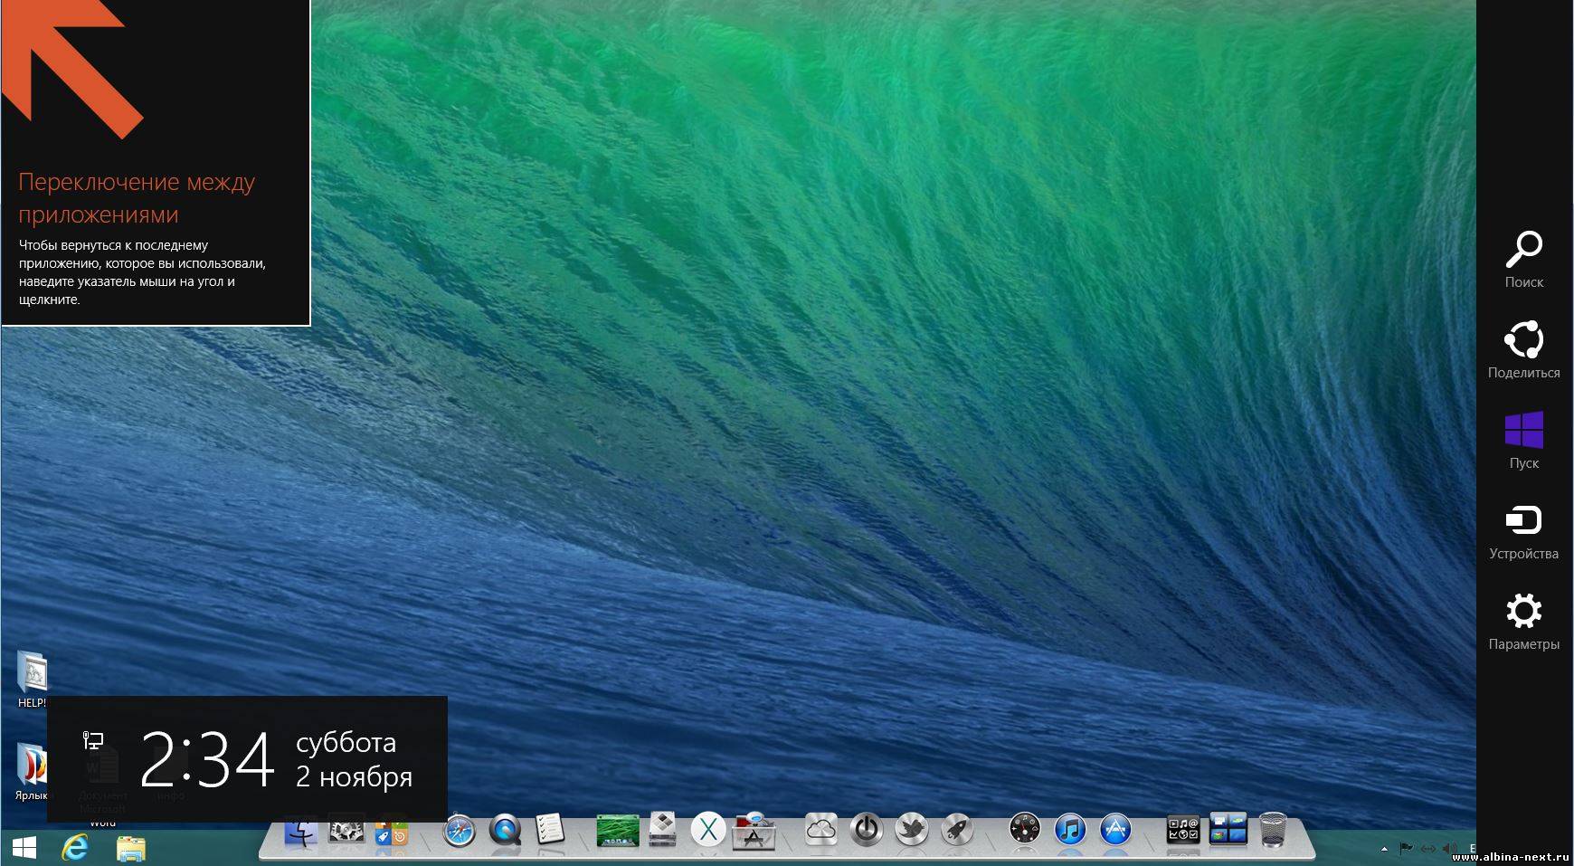Image resolution: width=1574 pixels, height=866 pixels.
Task: Click the 2:34 clock in the overlay
Action: pyautogui.click(x=207, y=760)
